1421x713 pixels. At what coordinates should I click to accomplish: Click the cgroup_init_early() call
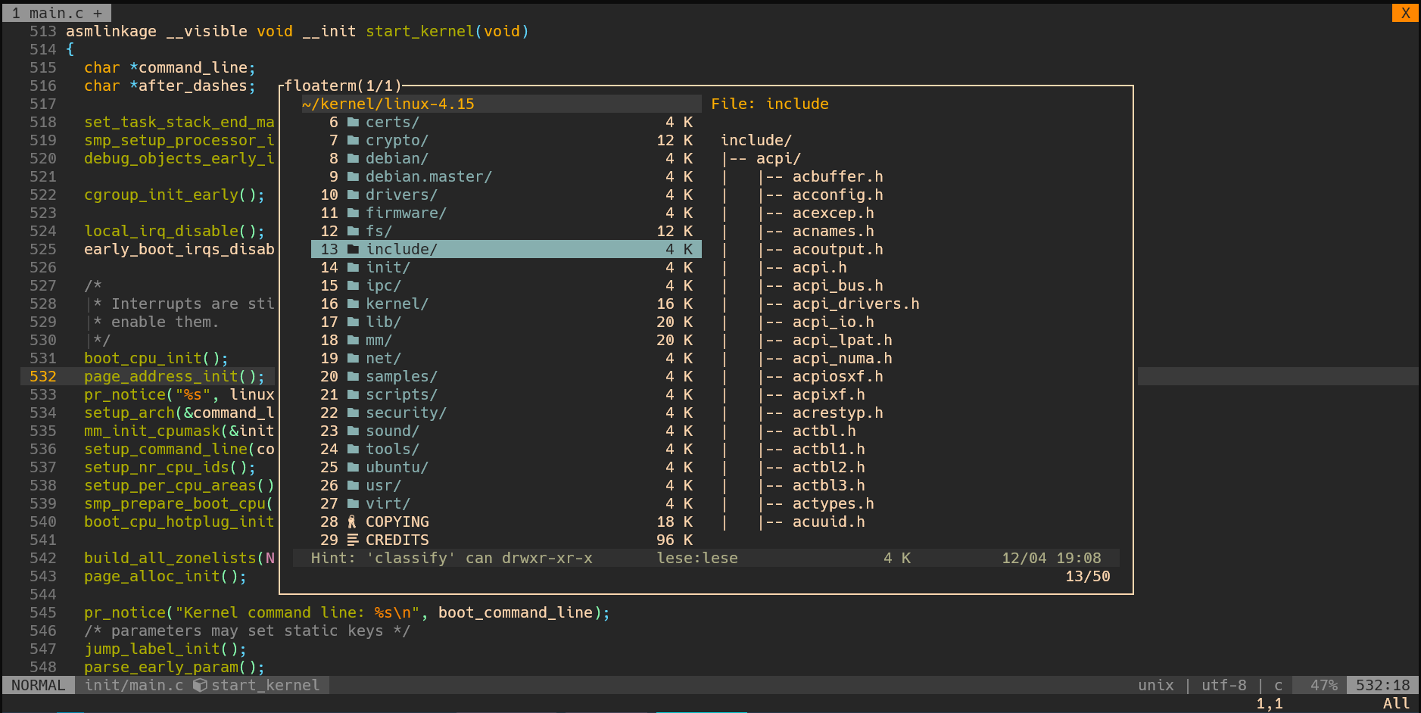[175, 195]
